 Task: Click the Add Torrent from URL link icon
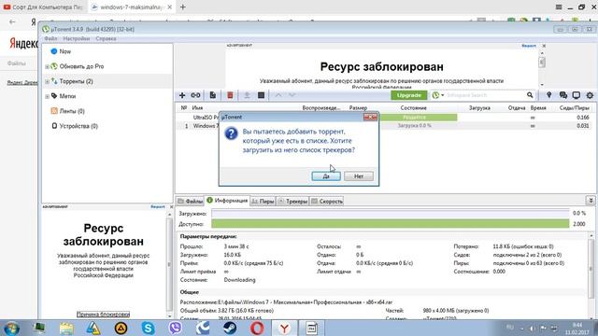pyautogui.click(x=195, y=95)
